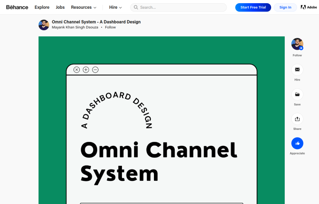This screenshot has width=319, height=204.
Task: Open the Behance home logo
Action: (17, 7)
